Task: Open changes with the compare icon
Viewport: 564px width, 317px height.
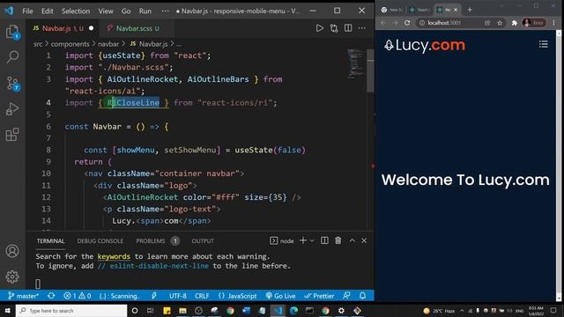Action: [334, 28]
